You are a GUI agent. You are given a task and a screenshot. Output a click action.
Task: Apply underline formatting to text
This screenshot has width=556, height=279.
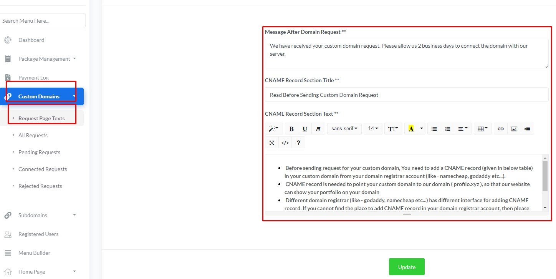click(304, 128)
